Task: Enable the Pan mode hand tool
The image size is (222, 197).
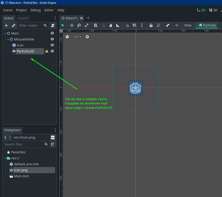Action: pos(111,25)
